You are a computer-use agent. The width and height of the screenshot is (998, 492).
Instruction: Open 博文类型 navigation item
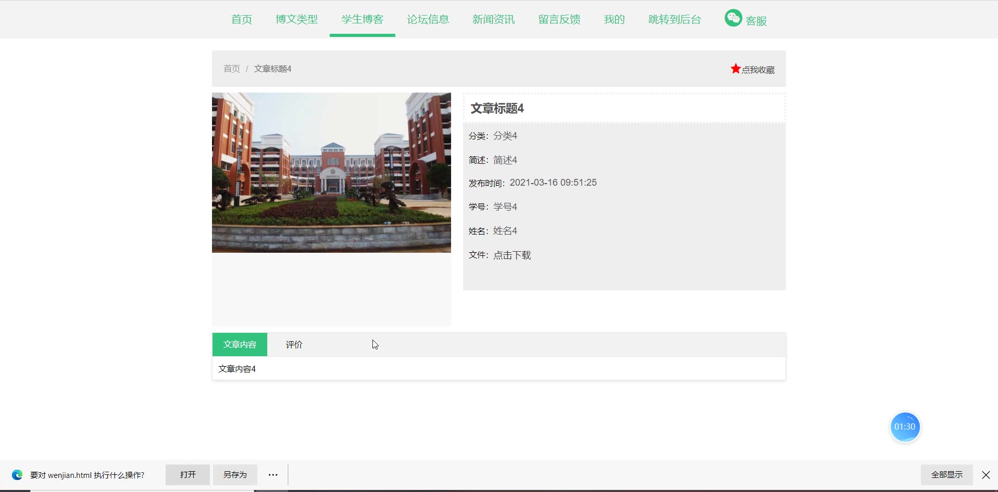point(296,19)
